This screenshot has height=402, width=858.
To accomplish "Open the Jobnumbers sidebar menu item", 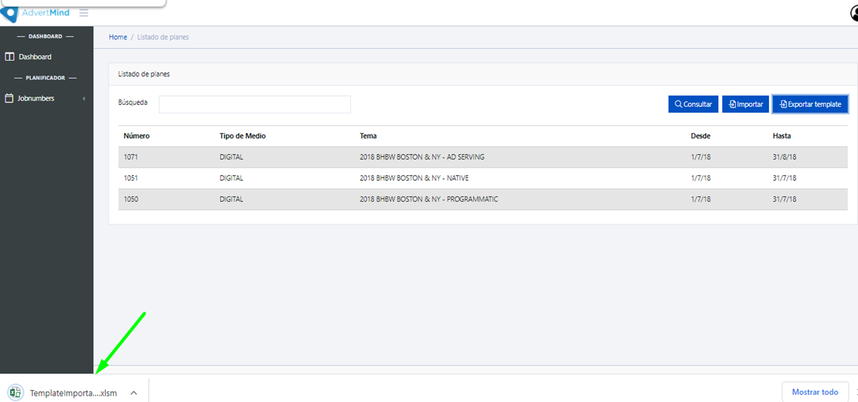I will [36, 98].
